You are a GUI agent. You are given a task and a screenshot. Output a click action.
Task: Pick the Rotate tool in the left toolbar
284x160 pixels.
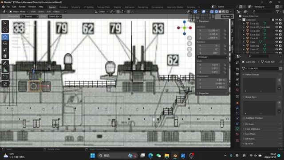point(5,43)
